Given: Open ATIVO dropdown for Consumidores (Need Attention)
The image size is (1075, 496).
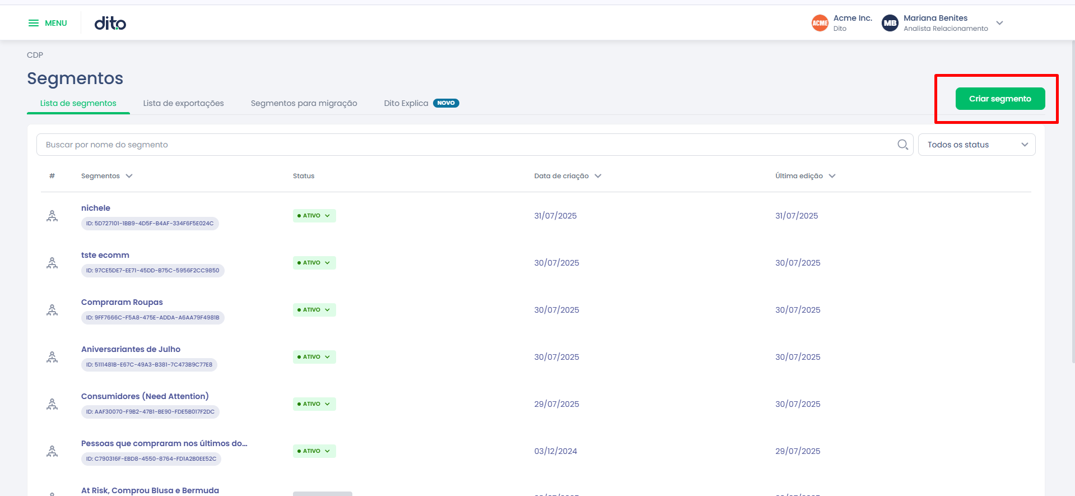Looking at the screenshot, I should click(314, 404).
